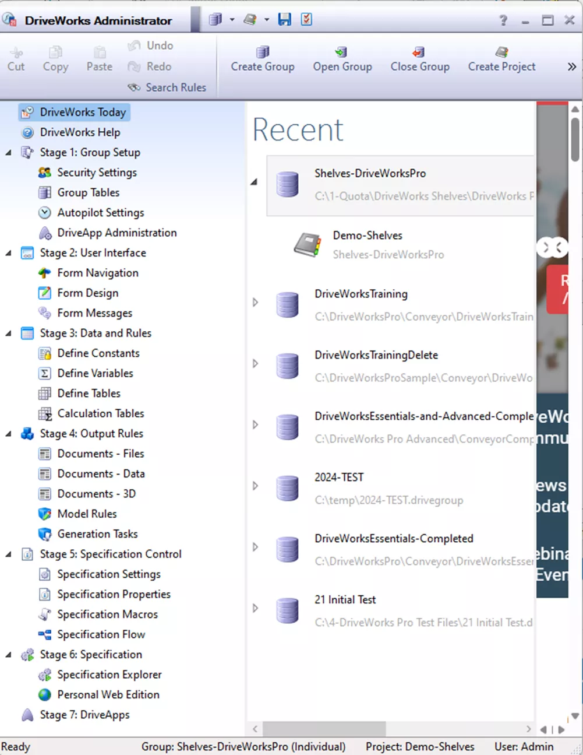Screen dimensions: 583x755
Task: Collapse Stage 2: User Interface node
Action: pos(9,253)
